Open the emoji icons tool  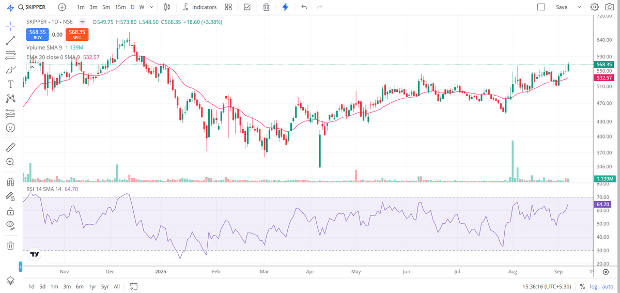tap(10, 127)
